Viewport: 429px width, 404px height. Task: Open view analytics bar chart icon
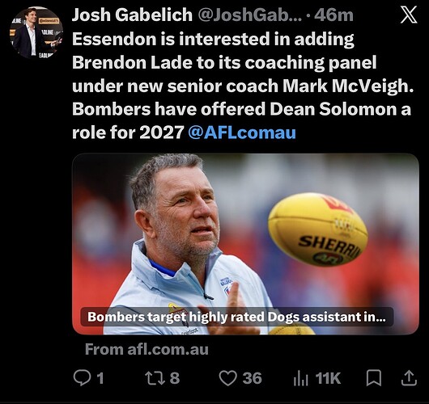point(300,378)
